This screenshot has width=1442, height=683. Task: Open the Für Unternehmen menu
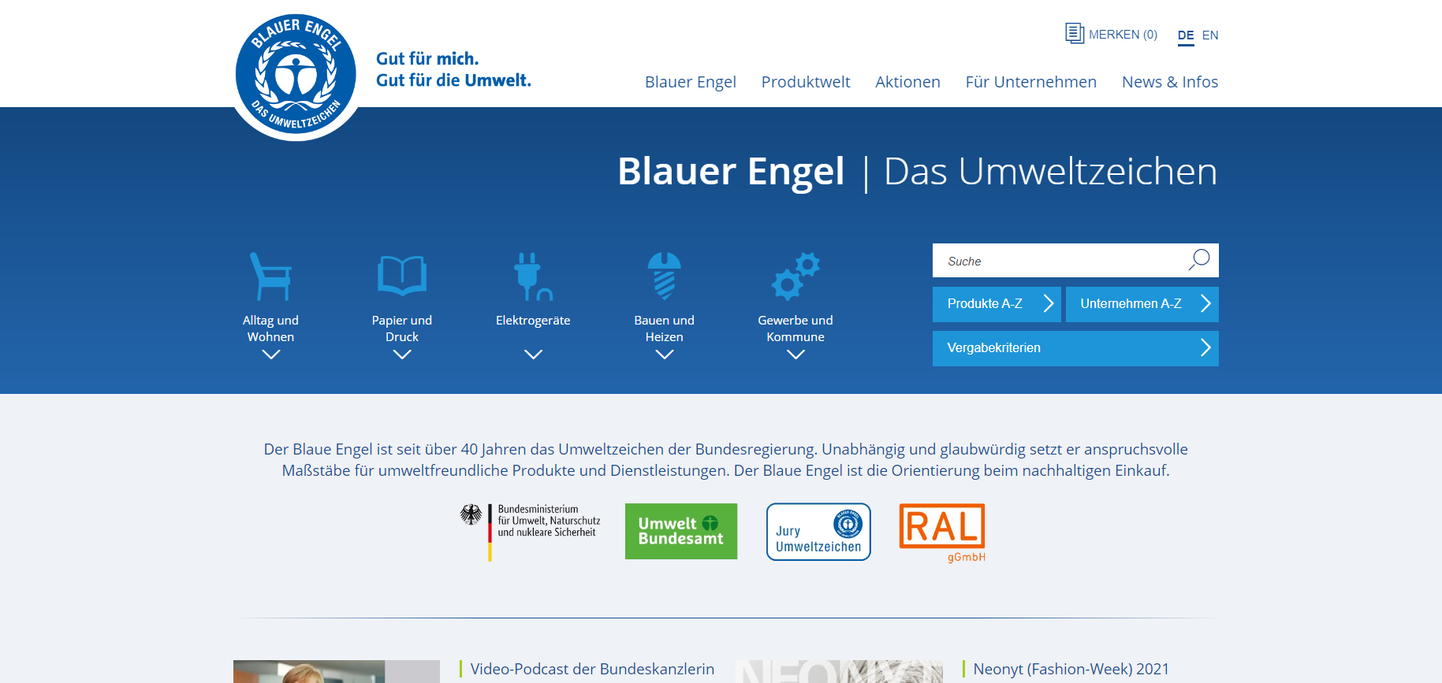[x=1030, y=82]
